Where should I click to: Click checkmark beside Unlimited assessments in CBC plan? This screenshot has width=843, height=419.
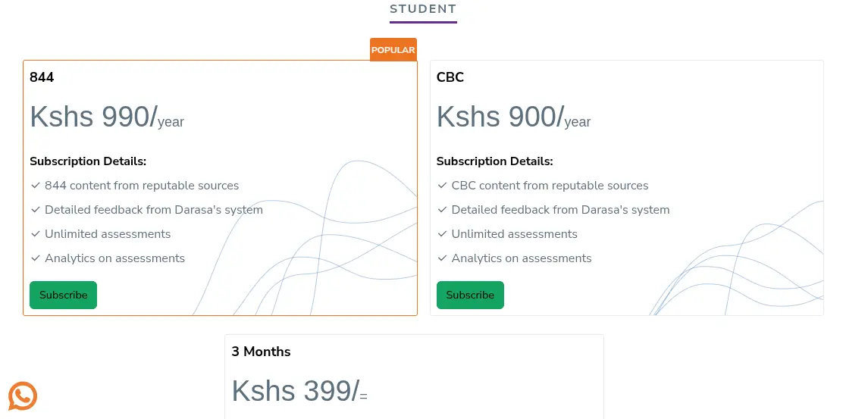(x=443, y=234)
